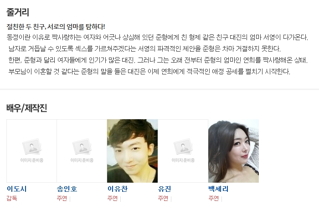This screenshot has width=319, height=211.
Task: Open the 이유찬 actor photo thumbnail
Action: [x=132, y=151]
